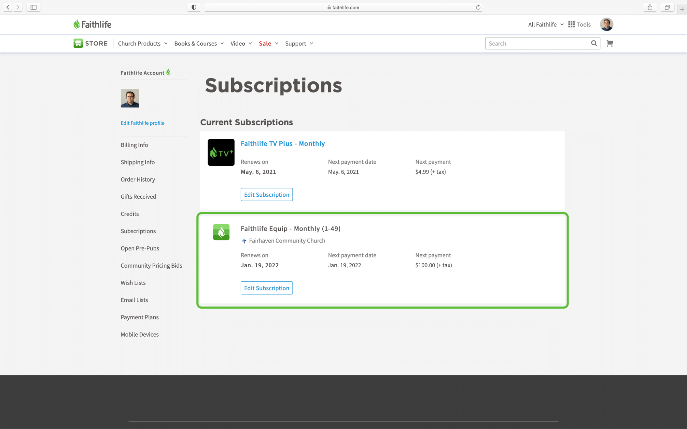Show the tab overview icon
The width and height of the screenshot is (687, 429).
click(x=667, y=7)
